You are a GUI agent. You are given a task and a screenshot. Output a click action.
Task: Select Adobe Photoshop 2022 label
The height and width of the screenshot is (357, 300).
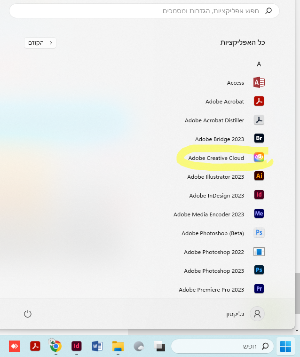[214, 252]
